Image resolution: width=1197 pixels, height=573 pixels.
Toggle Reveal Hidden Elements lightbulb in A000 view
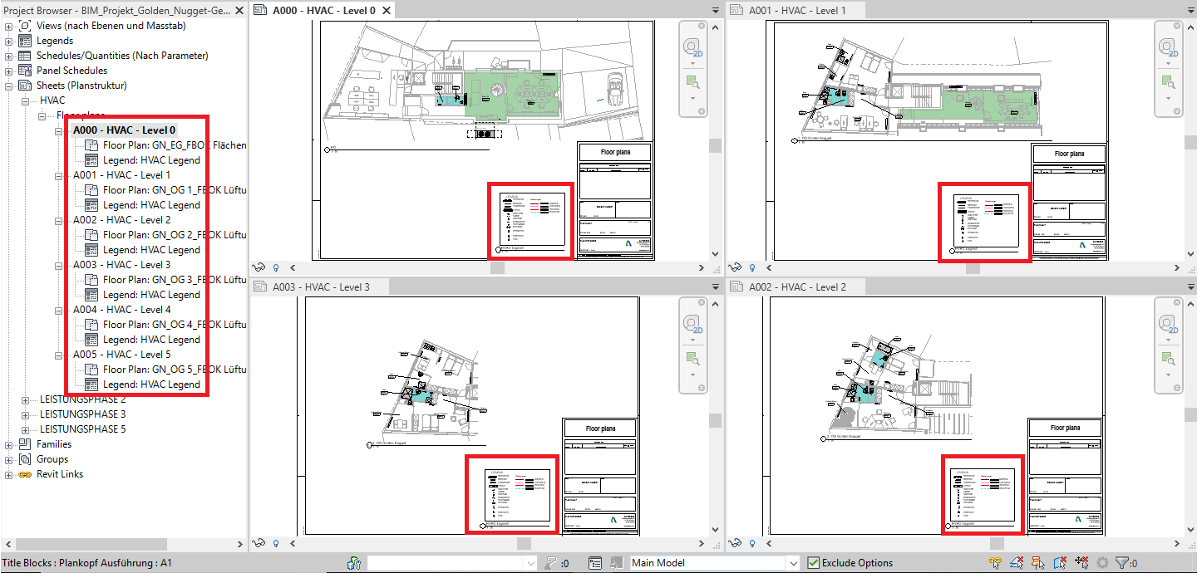coord(275,267)
